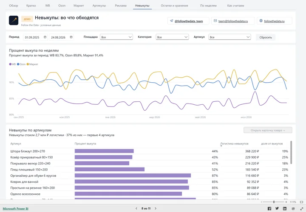Open the Как считаем tab
The width and height of the screenshot is (306, 212).
(235, 6)
